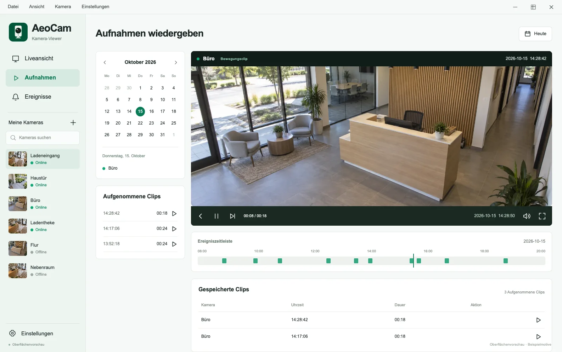
Task: Pause the Büro clip playback
Action: click(217, 216)
